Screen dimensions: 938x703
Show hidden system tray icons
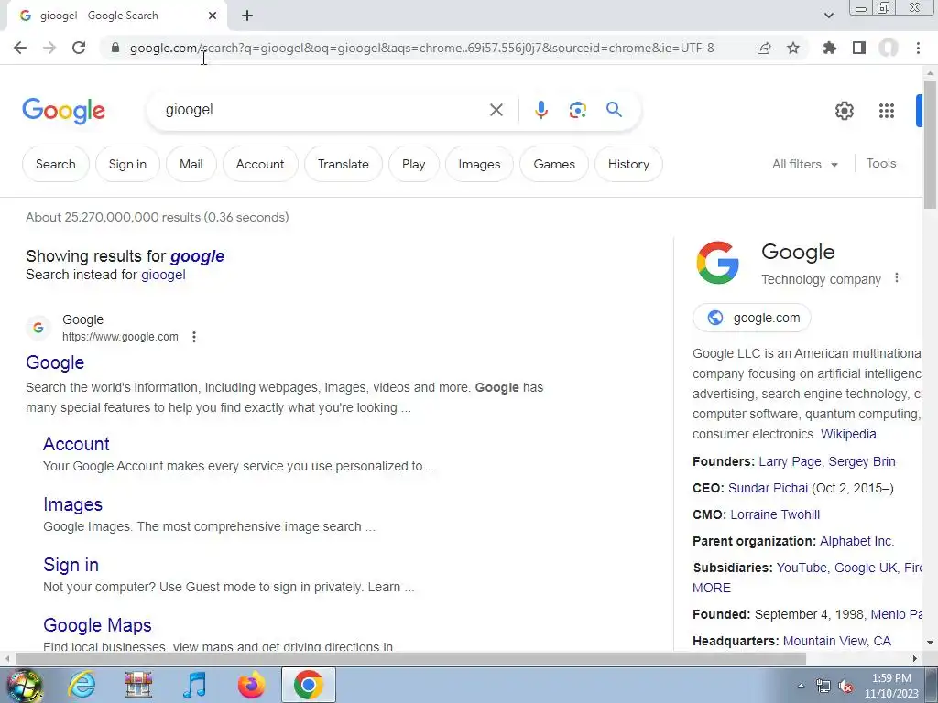click(x=801, y=686)
